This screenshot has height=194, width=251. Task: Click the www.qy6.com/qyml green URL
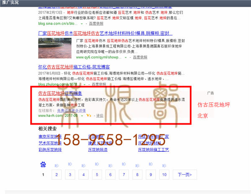[x=99, y=57]
